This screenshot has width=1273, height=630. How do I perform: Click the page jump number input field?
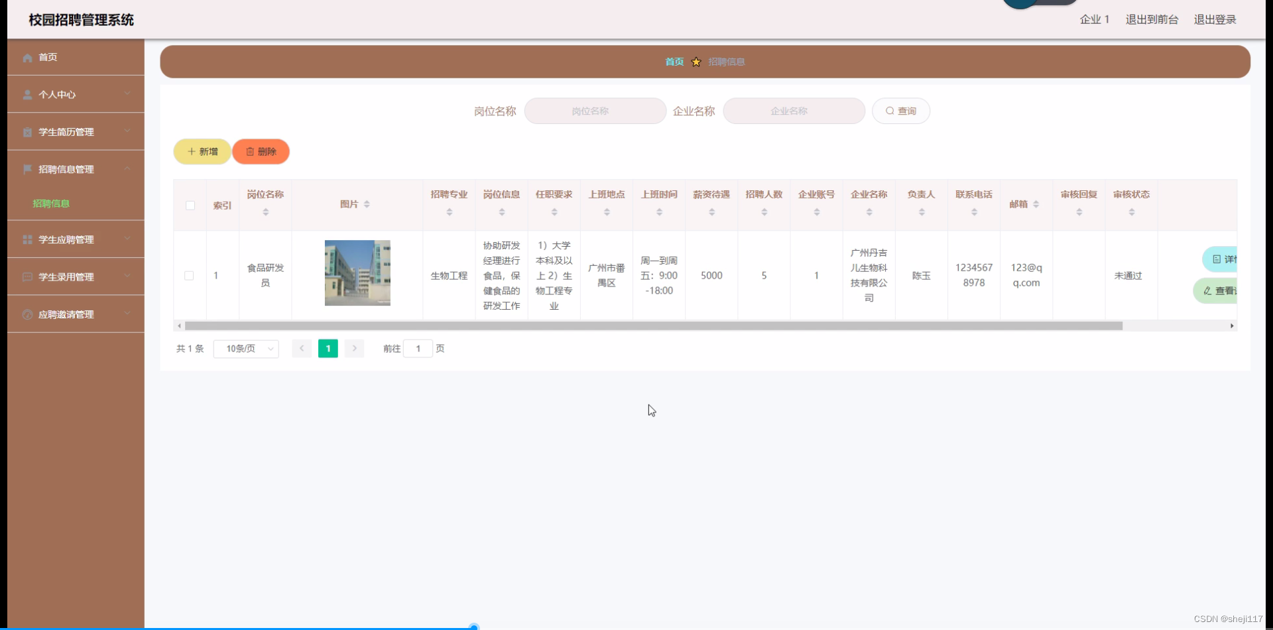pos(418,348)
